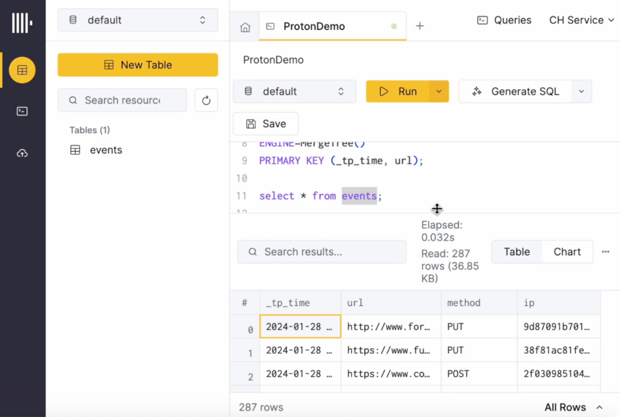
Task: Select the http://www.for... url cell
Action: click(391, 326)
